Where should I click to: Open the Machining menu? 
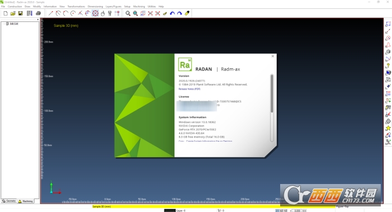click(139, 6)
